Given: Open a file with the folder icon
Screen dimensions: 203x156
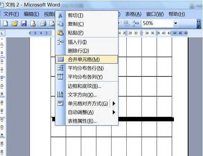Looking at the screenshot, I should 15,23.
